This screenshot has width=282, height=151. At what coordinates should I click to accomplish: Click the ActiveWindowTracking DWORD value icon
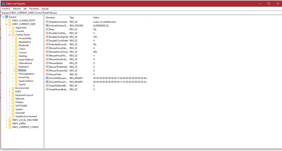tap(47, 26)
